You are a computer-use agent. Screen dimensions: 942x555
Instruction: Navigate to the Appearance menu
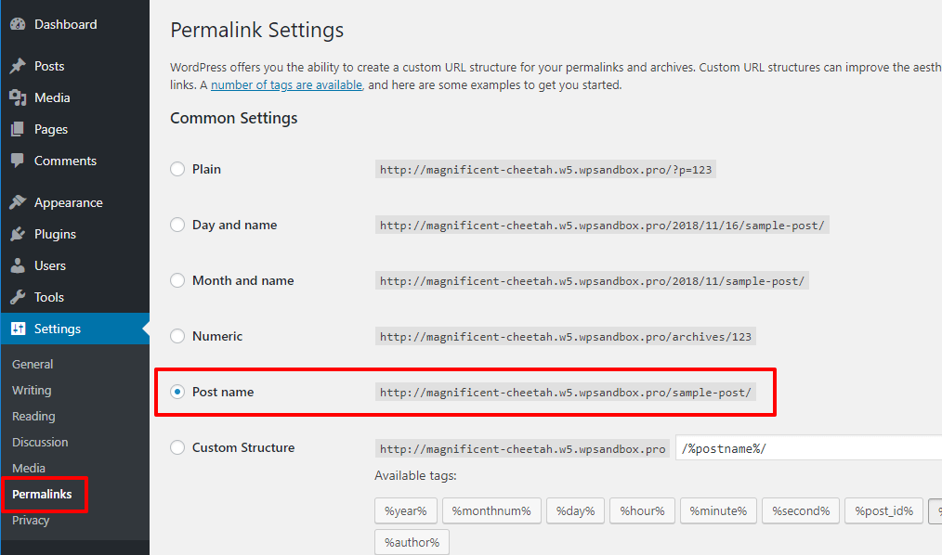click(69, 203)
